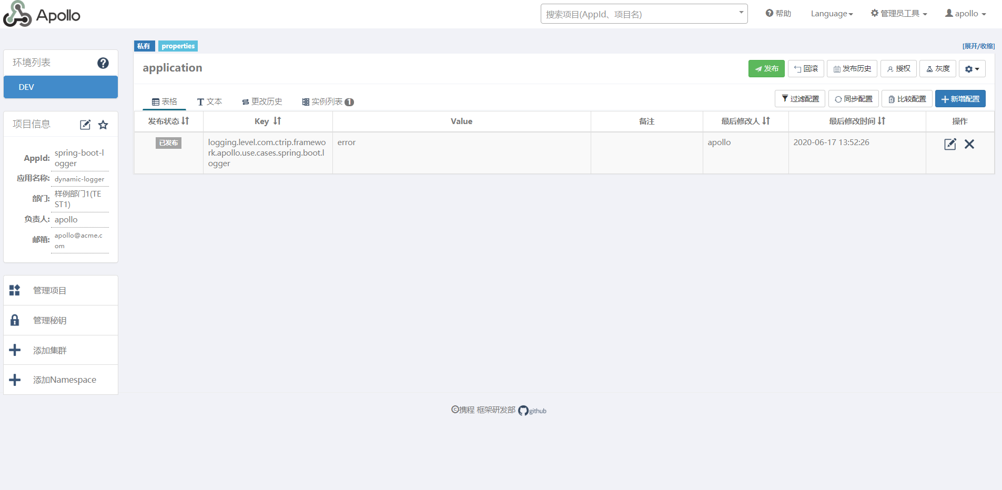The width and height of the screenshot is (1002, 490).
Task: Click the edit project info pencil icon
Action: coord(85,125)
